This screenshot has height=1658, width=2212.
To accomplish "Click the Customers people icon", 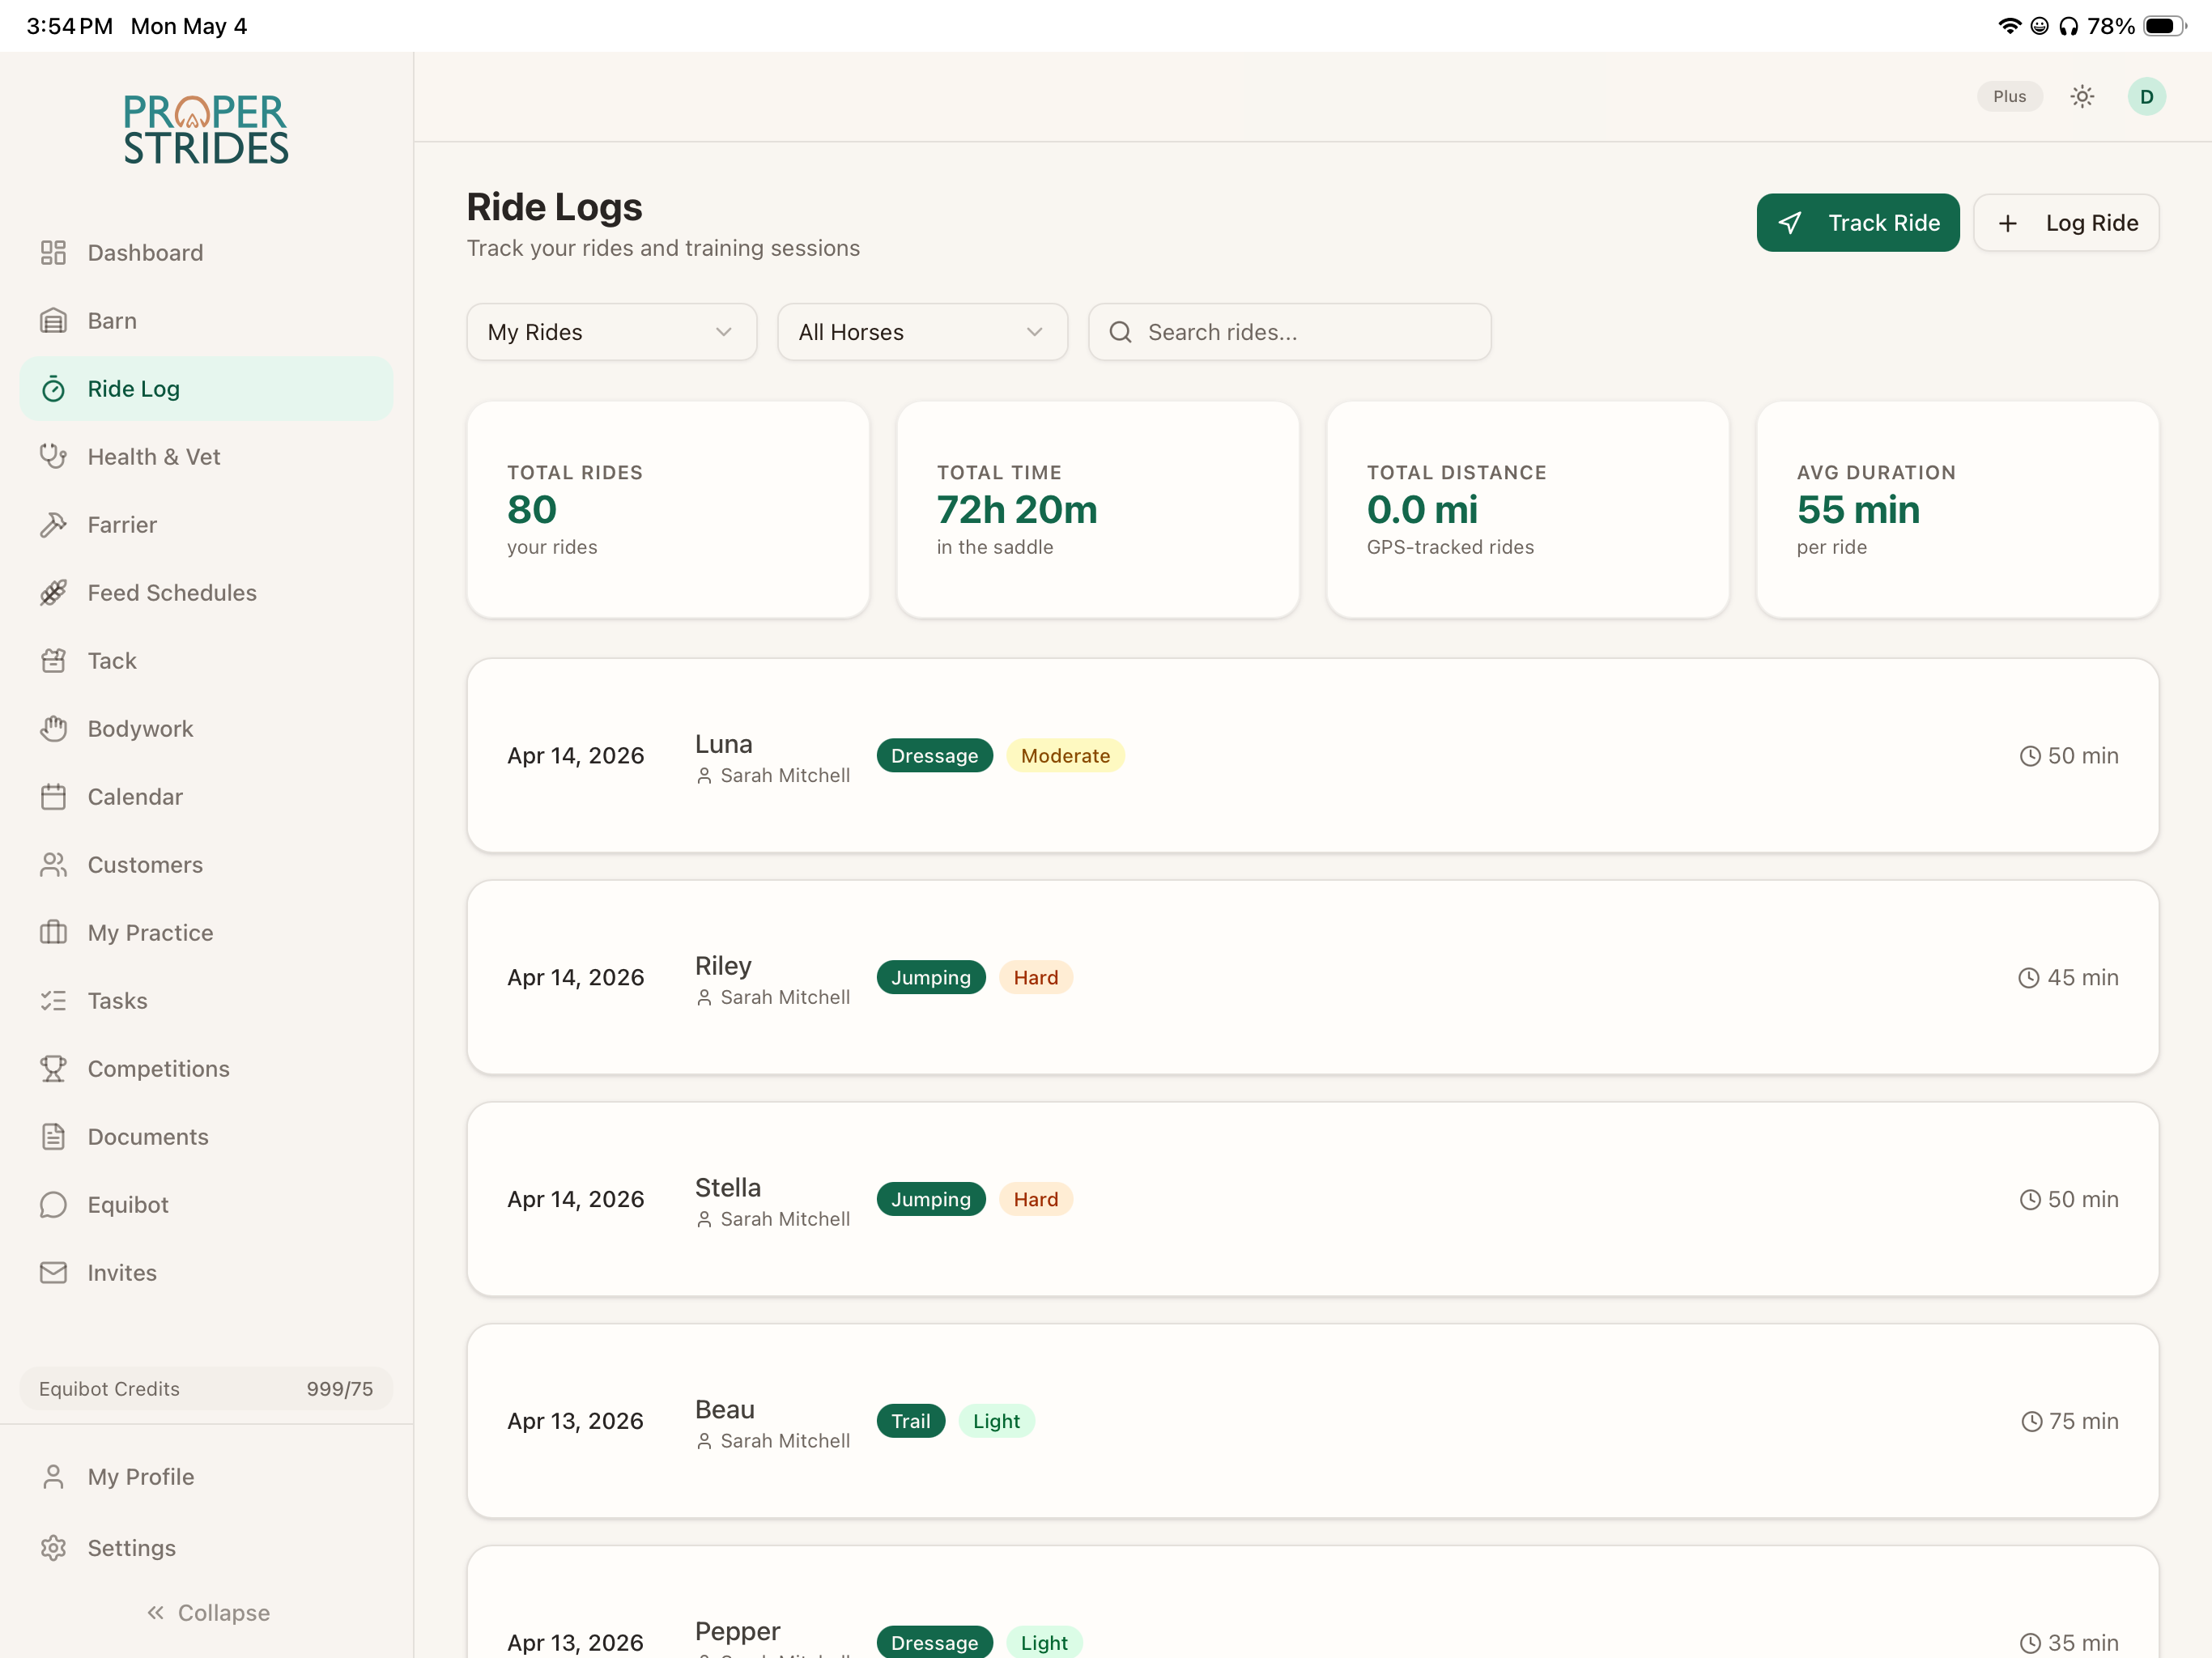I will 53,864.
